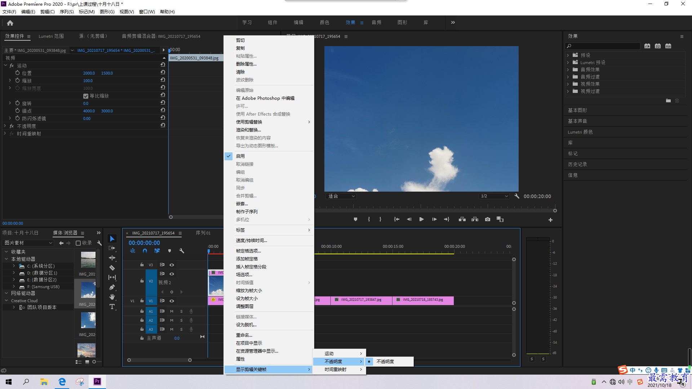Choose Rename from context menu
This screenshot has height=389, width=692.
click(x=244, y=335)
